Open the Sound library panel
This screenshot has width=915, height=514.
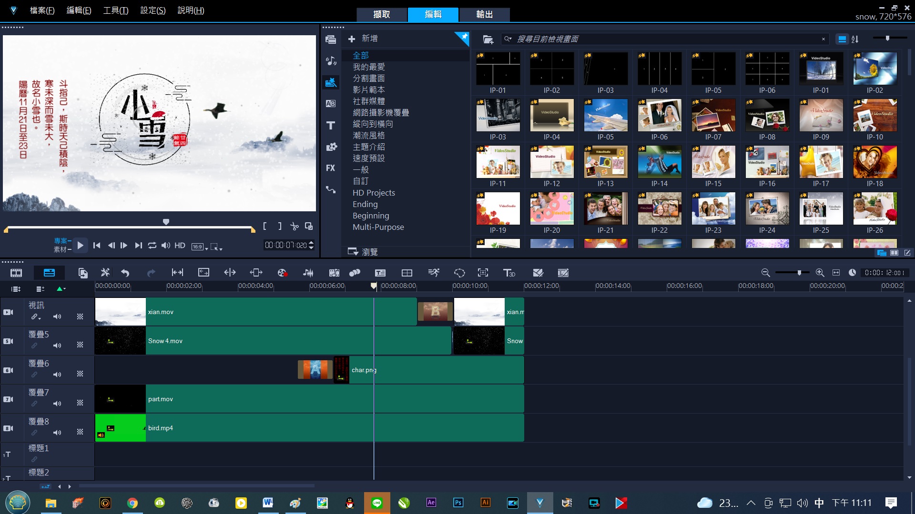(331, 61)
